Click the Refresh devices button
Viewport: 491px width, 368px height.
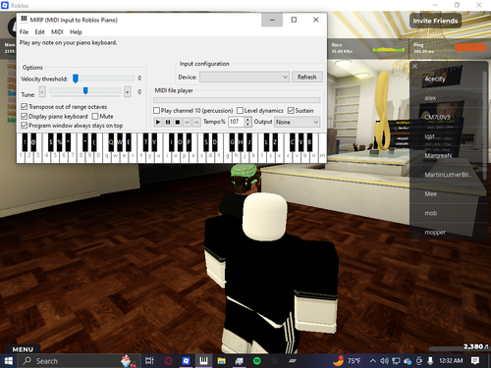tap(306, 78)
